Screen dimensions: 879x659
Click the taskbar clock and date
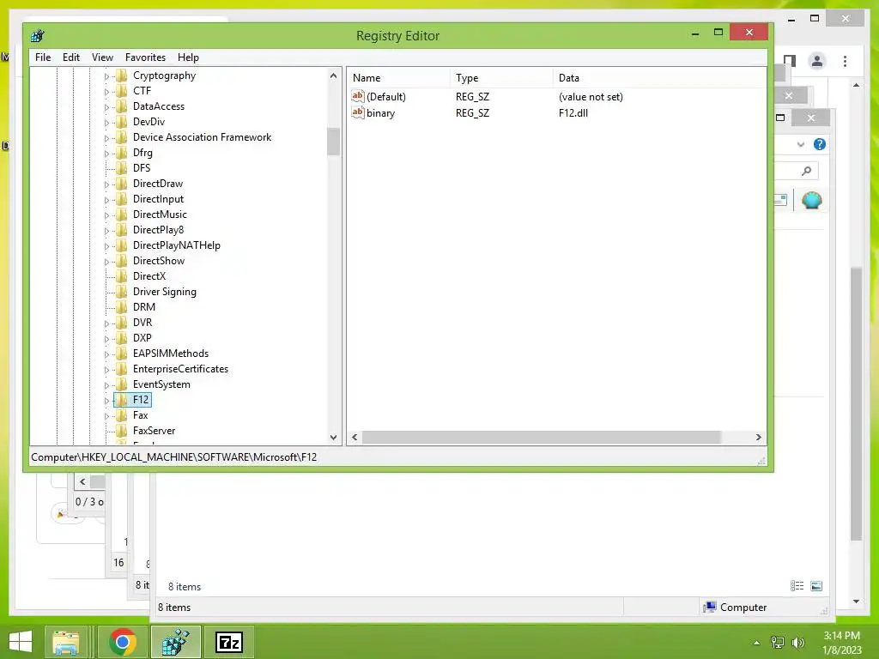click(841, 642)
